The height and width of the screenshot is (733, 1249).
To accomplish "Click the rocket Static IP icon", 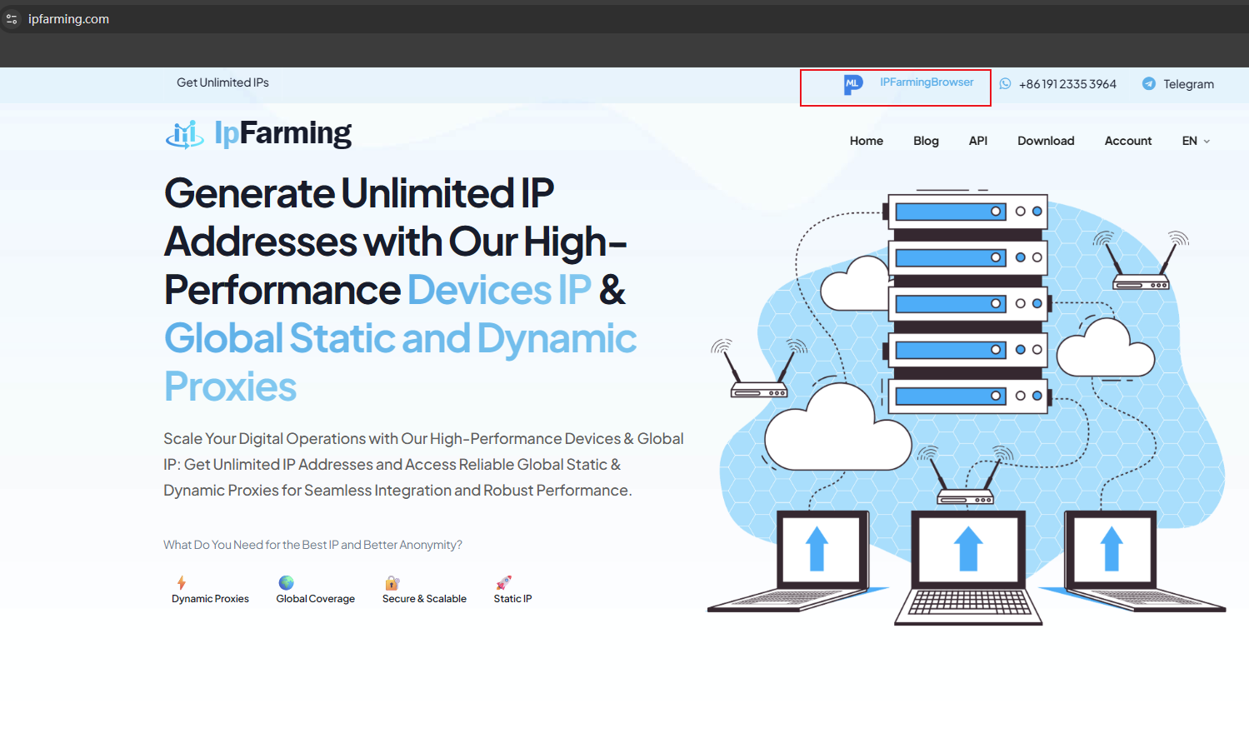I will pyautogui.click(x=504, y=582).
